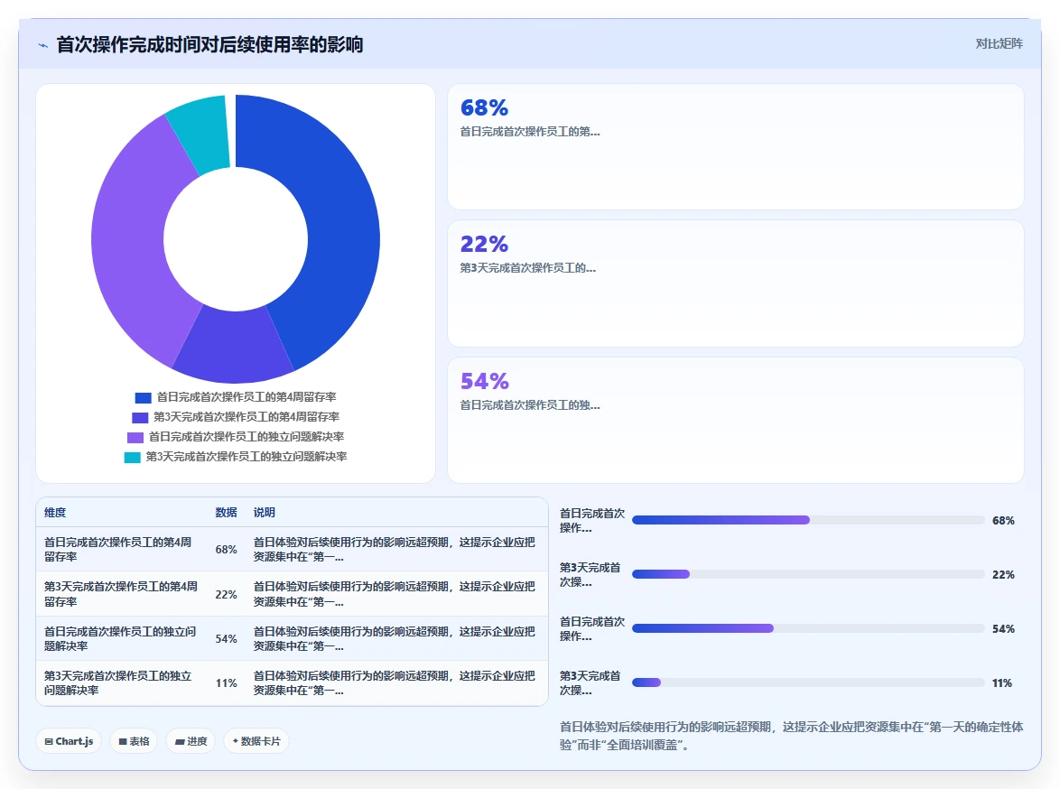Click legend text 第3天完成首次操作员工的第4周留存率
1060x789 pixels.
pyautogui.click(x=246, y=417)
